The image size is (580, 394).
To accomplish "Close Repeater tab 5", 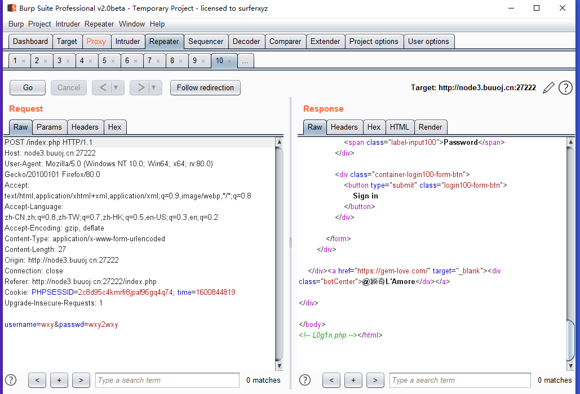I will [x=113, y=61].
